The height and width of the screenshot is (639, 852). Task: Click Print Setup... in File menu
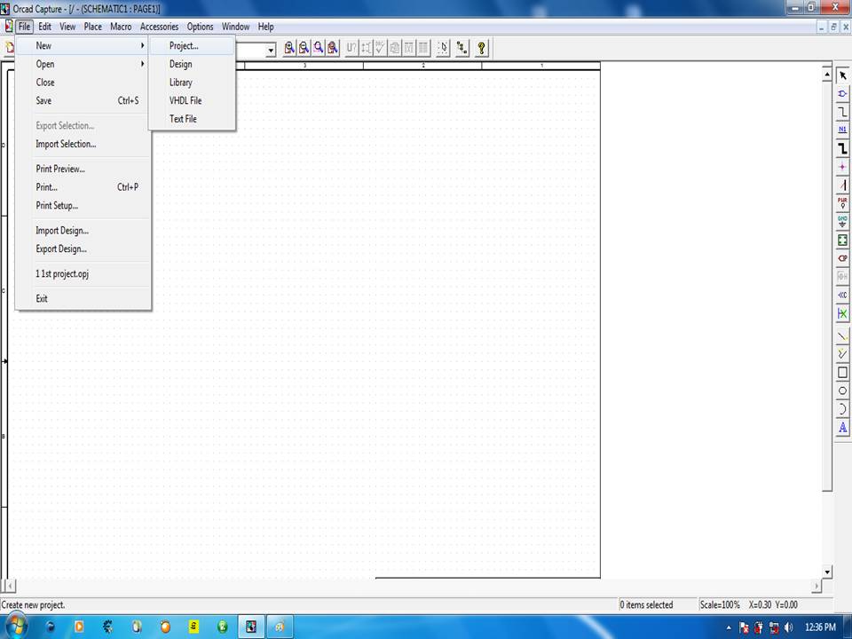pos(83,205)
